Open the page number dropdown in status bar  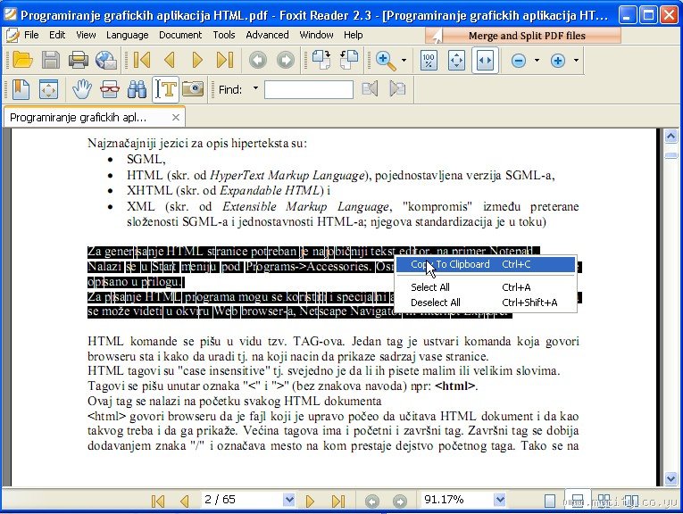point(288,501)
